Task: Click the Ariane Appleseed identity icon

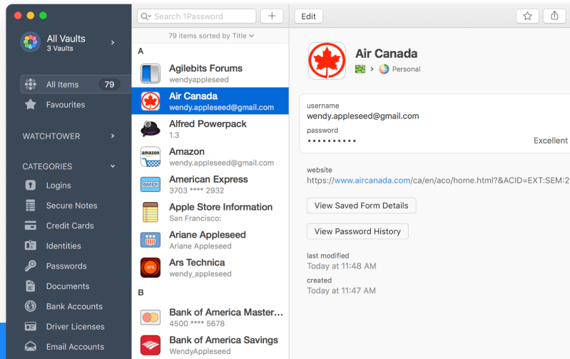Action: pyautogui.click(x=150, y=240)
